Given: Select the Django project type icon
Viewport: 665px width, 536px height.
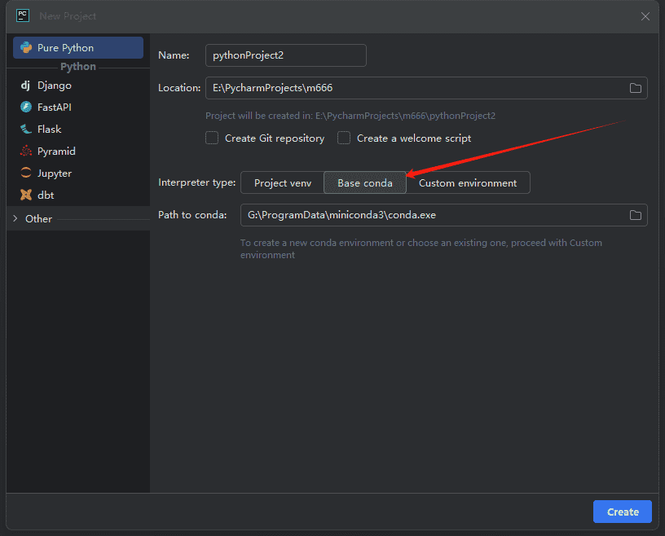Looking at the screenshot, I should [25, 86].
